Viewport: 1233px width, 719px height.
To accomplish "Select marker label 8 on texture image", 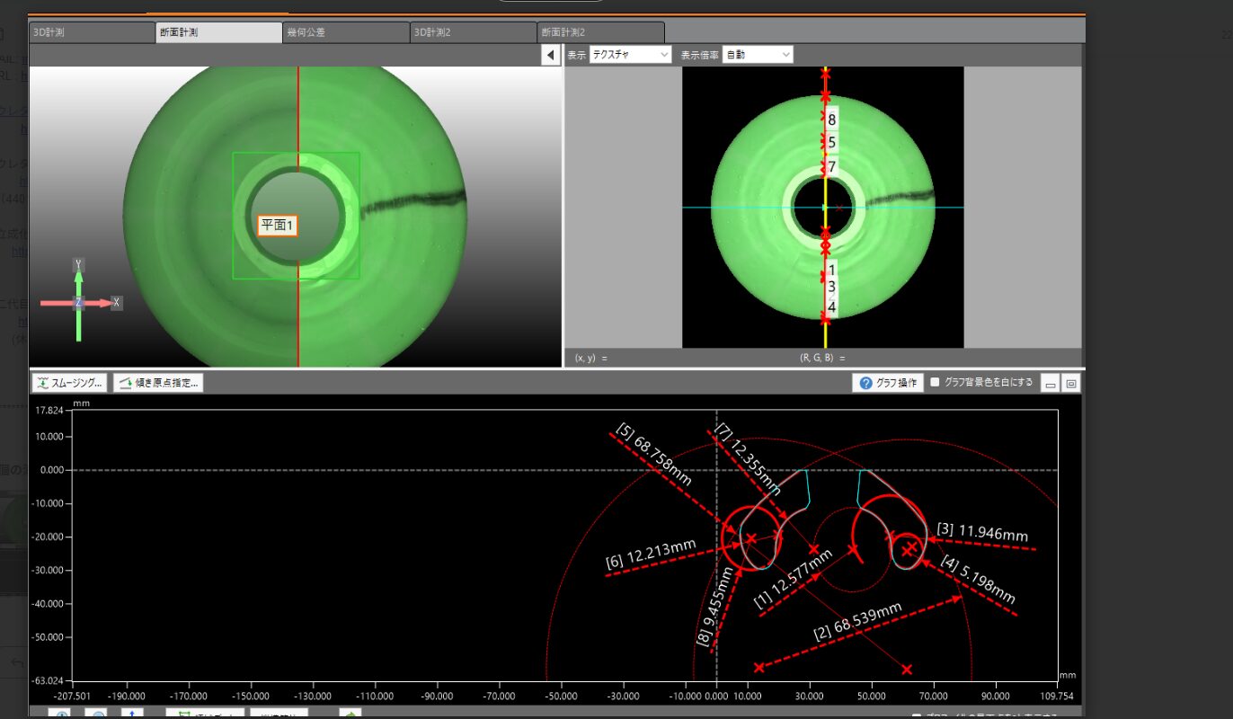I will click(832, 120).
